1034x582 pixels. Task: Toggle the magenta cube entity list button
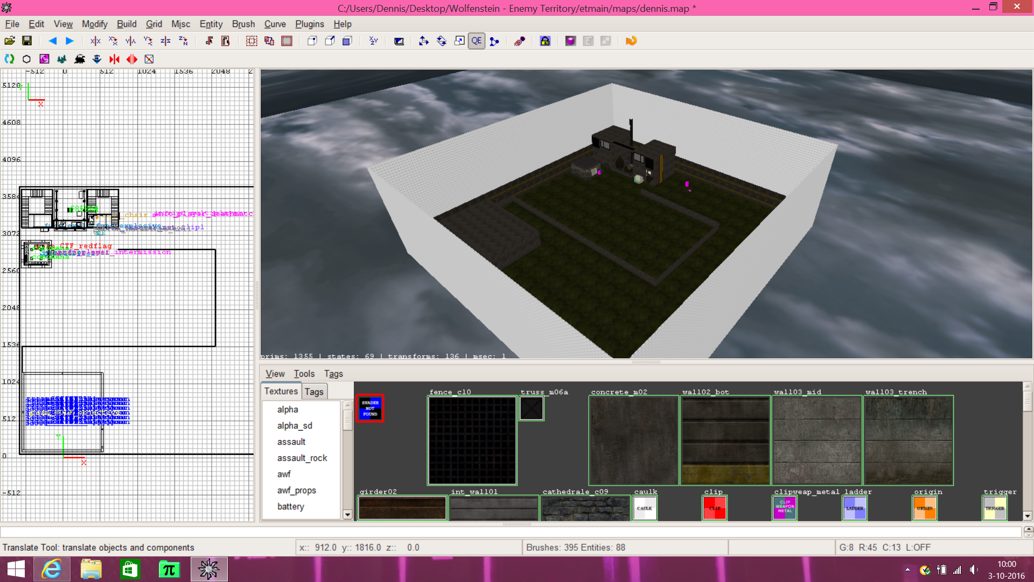570,41
